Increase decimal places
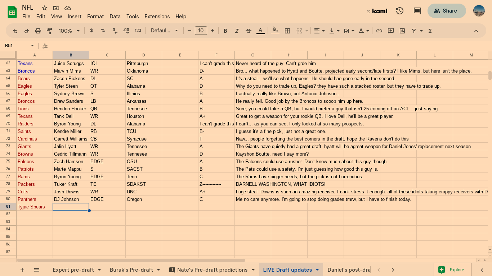Viewport: 492px width, 276px height. tap(126, 31)
